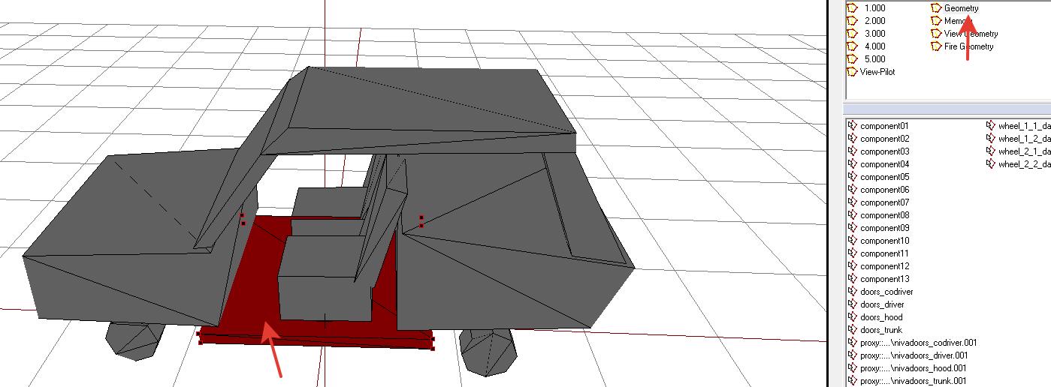Select LOD 3.000 in the list
Screen dimensions: 1051x387
pos(874,34)
